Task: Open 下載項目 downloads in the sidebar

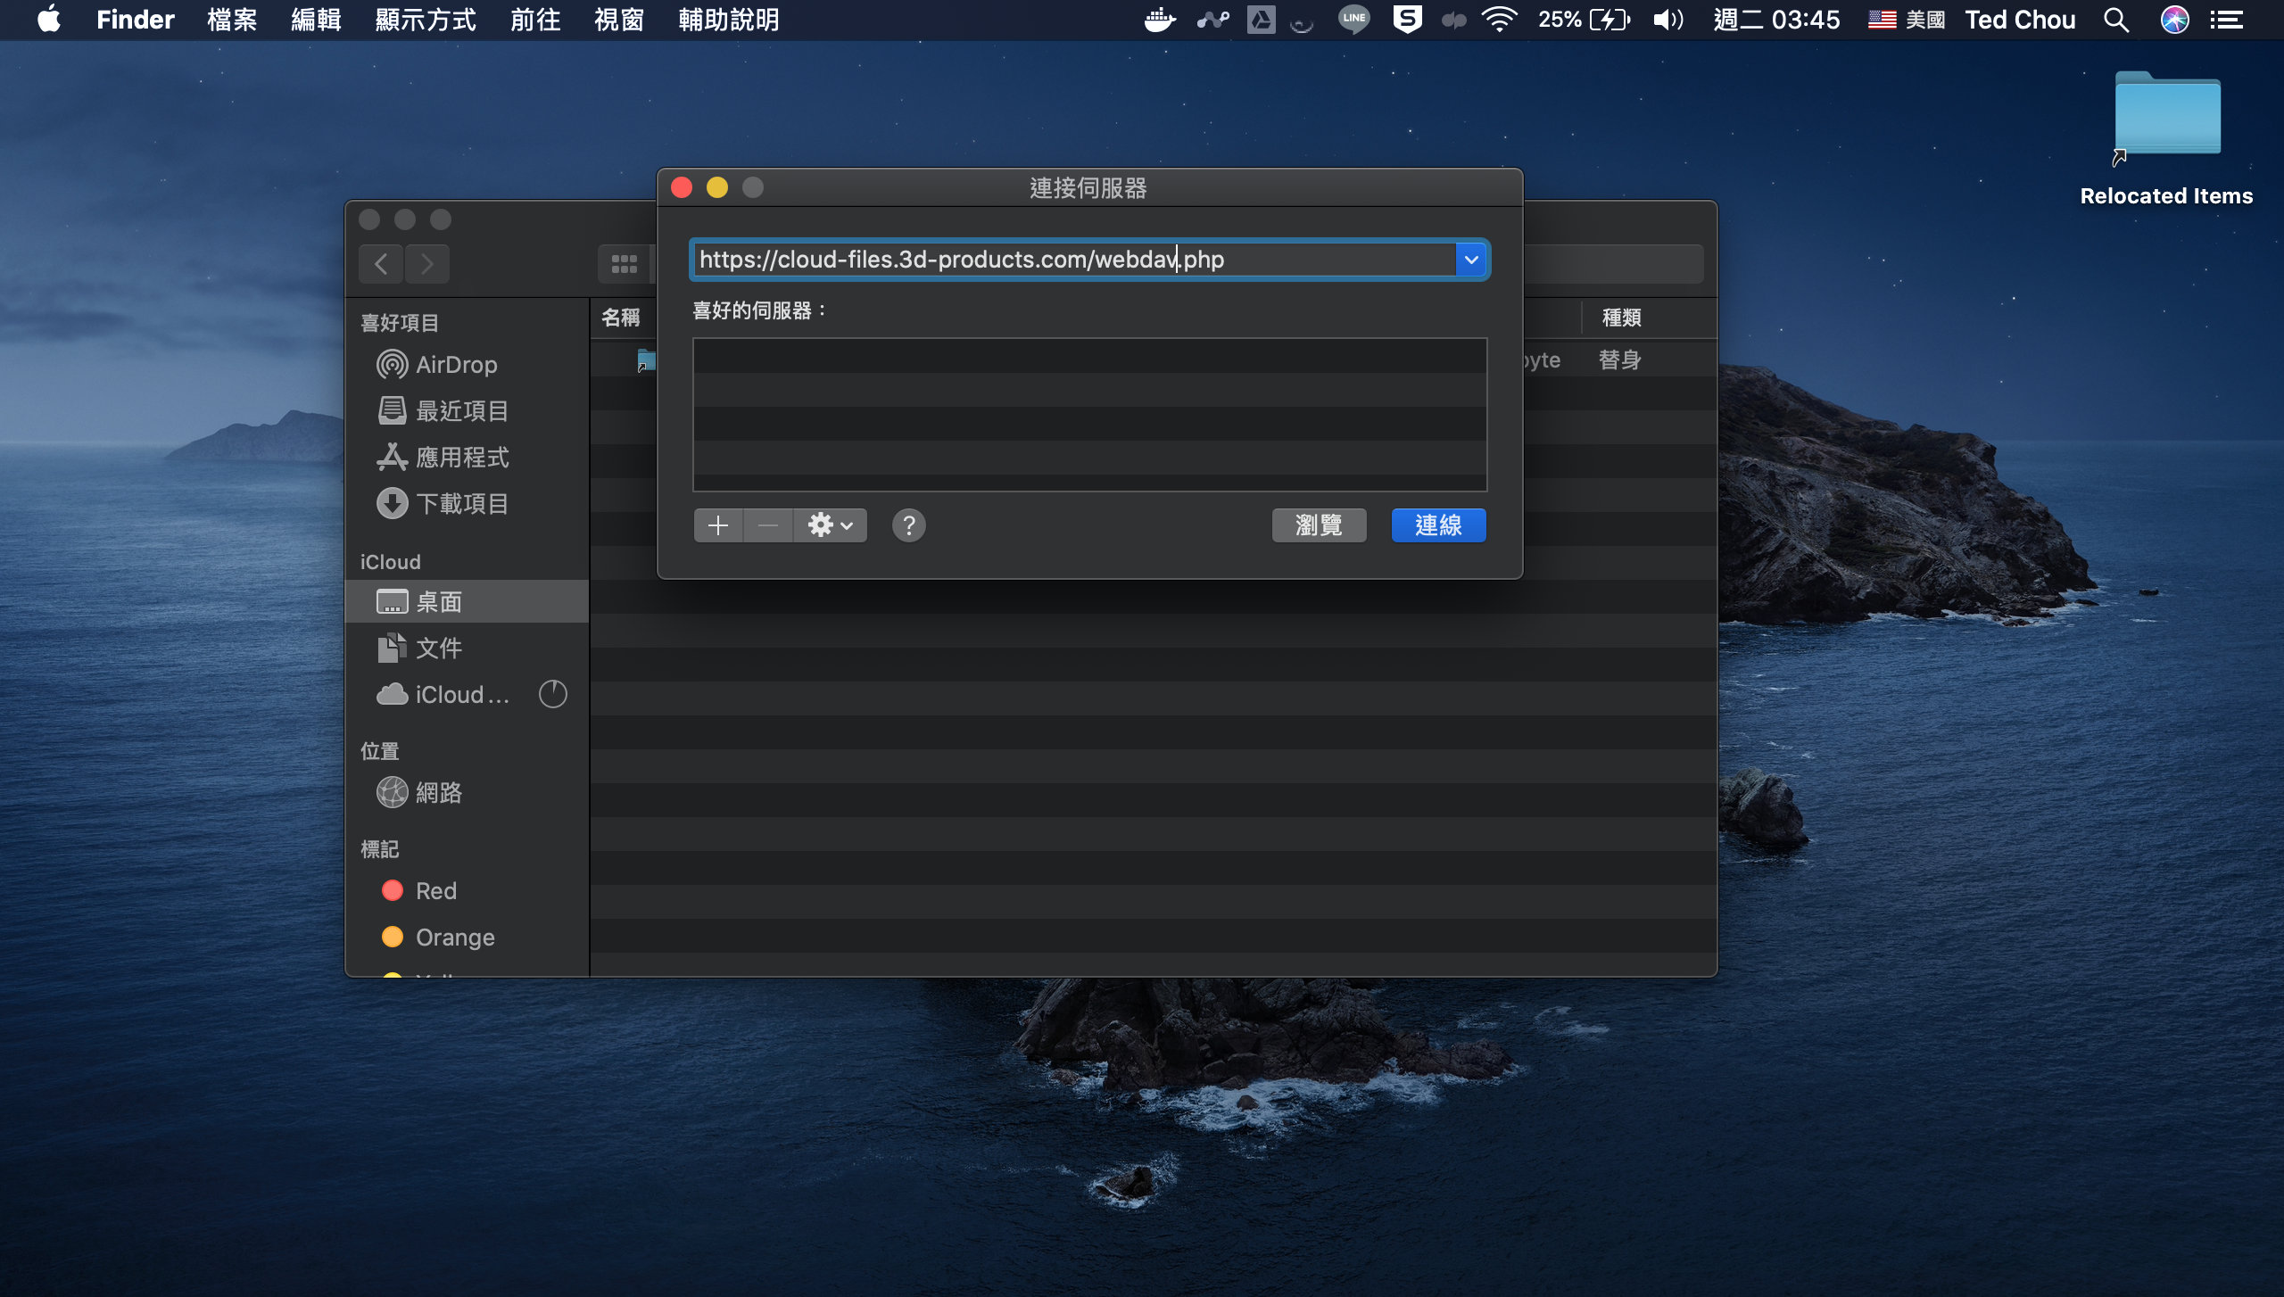Action: tap(461, 504)
